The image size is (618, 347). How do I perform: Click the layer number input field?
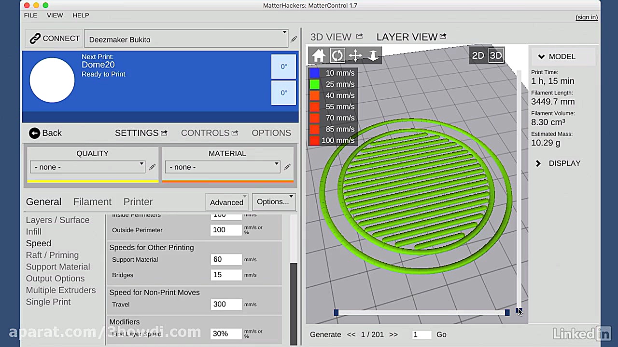click(x=421, y=334)
